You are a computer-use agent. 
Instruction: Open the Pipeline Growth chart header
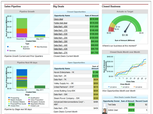coord(27,12)
